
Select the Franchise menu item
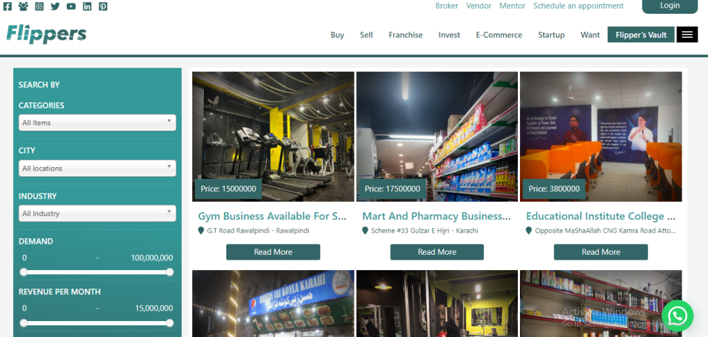point(405,35)
